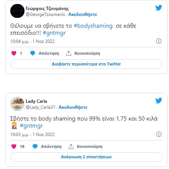Open #gntmgr hashtag in first tweet
Screen dimensions: 169x169
[x=54, y=33]
